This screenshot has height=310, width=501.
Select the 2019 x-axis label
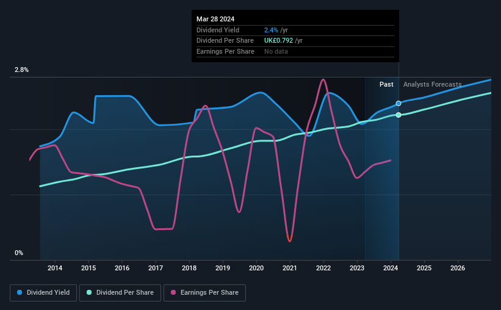223,268
